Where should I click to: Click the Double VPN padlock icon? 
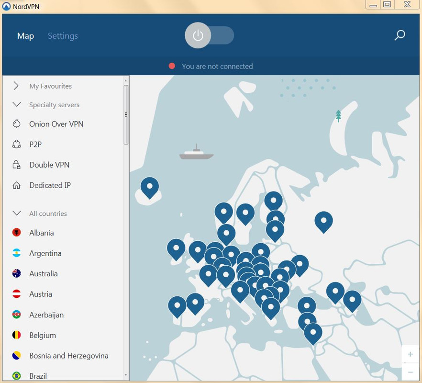(16, 165)
